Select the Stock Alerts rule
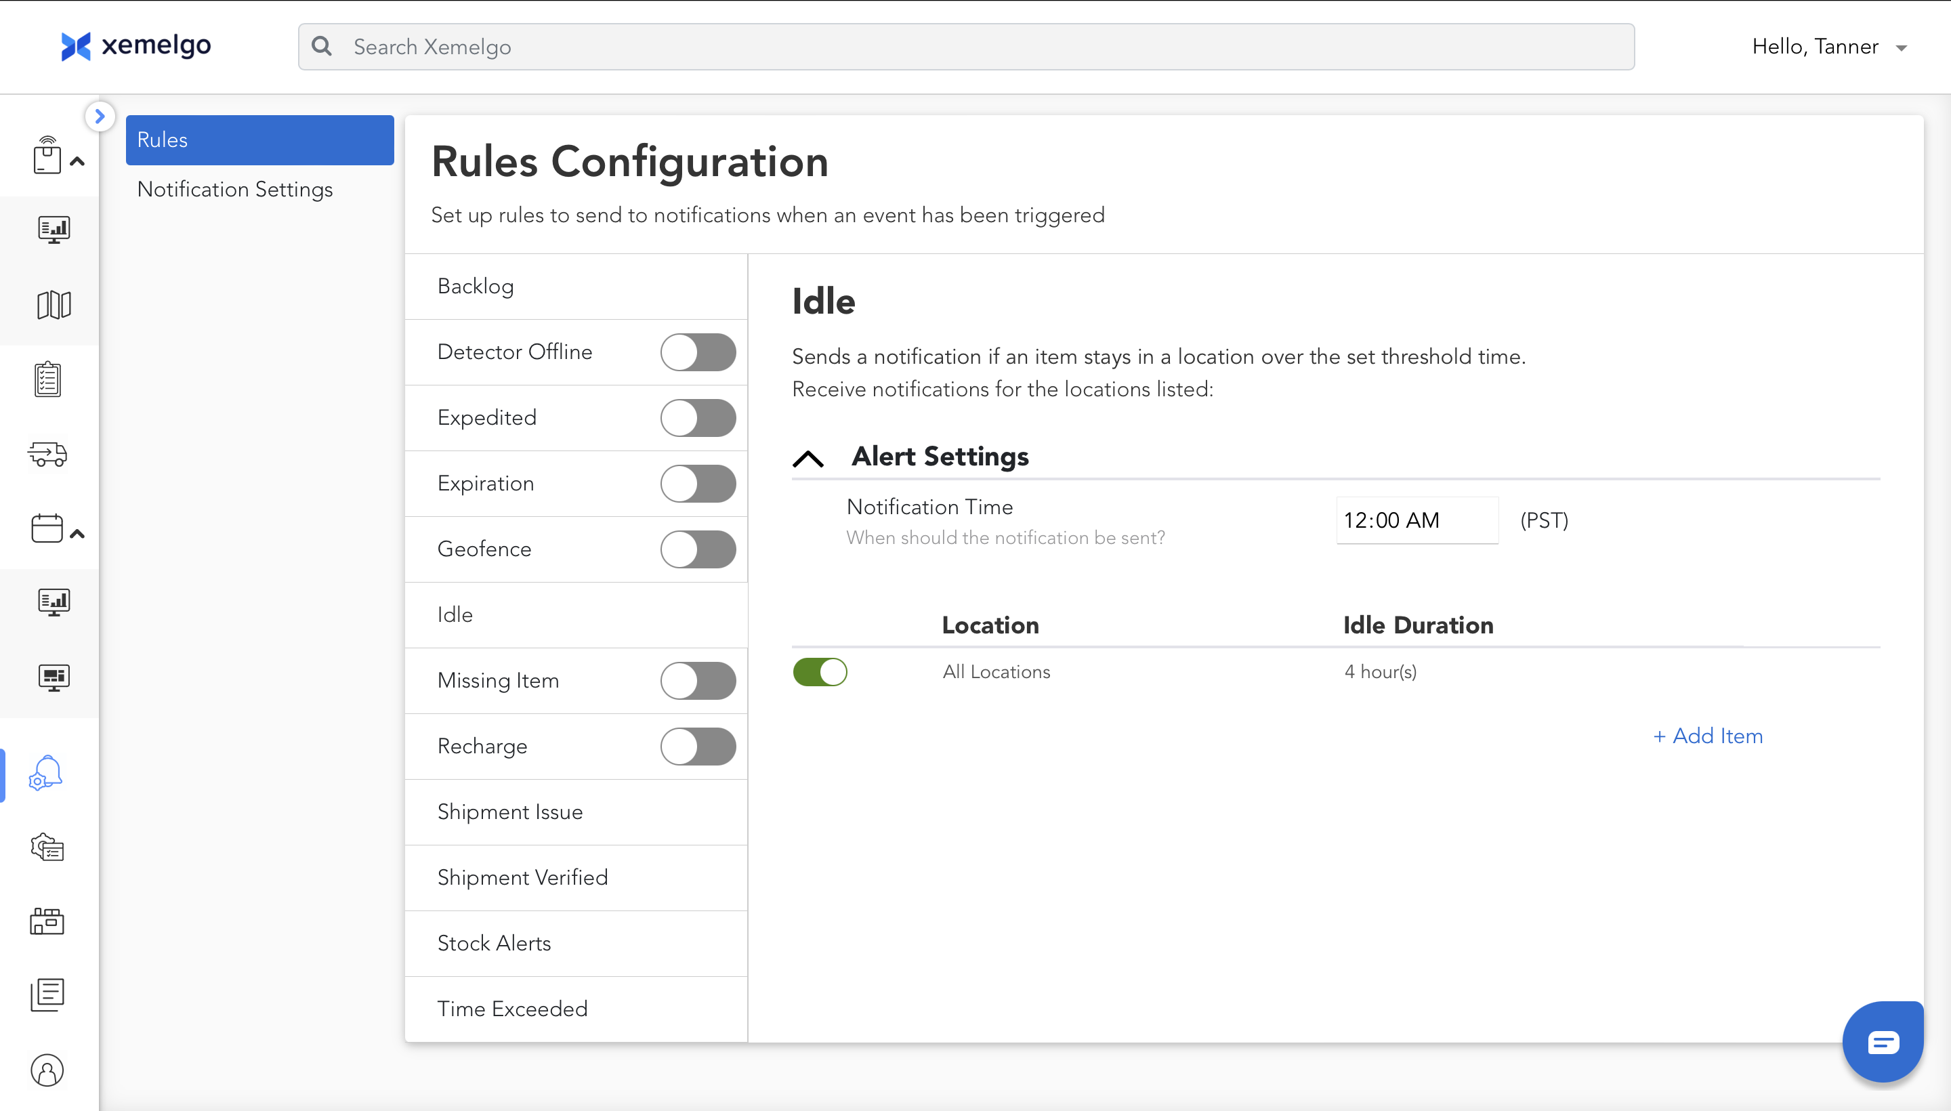This screenshot has height=1111, width=1951. [494, 943]
